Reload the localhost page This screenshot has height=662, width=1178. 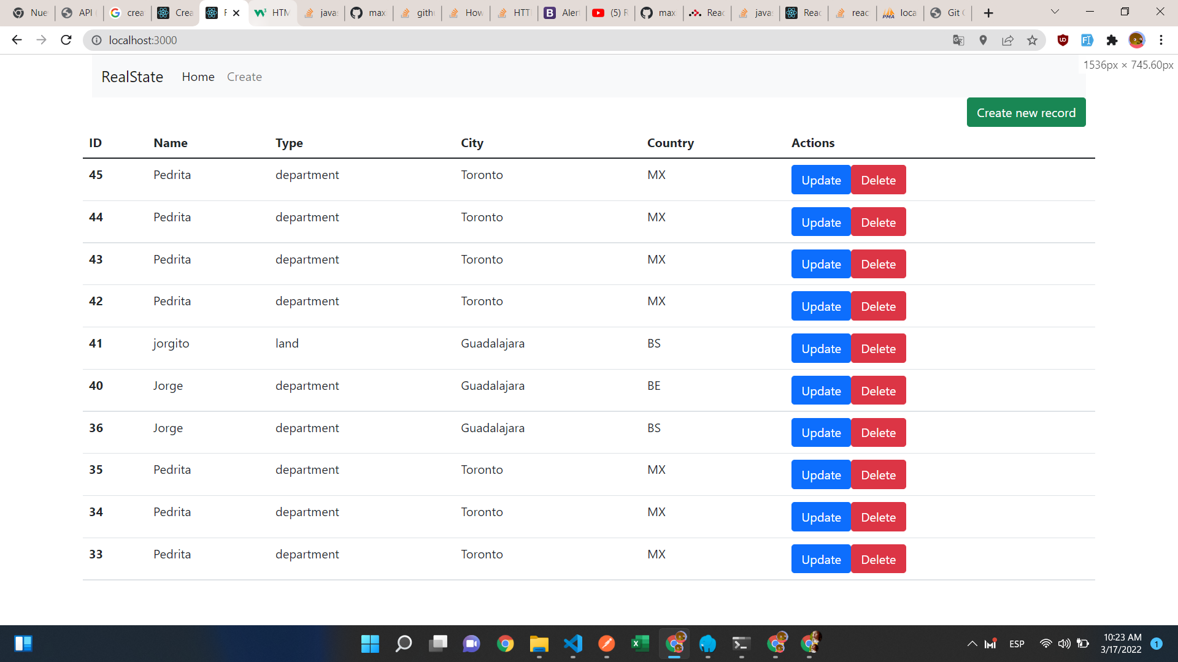coord(66,40)
